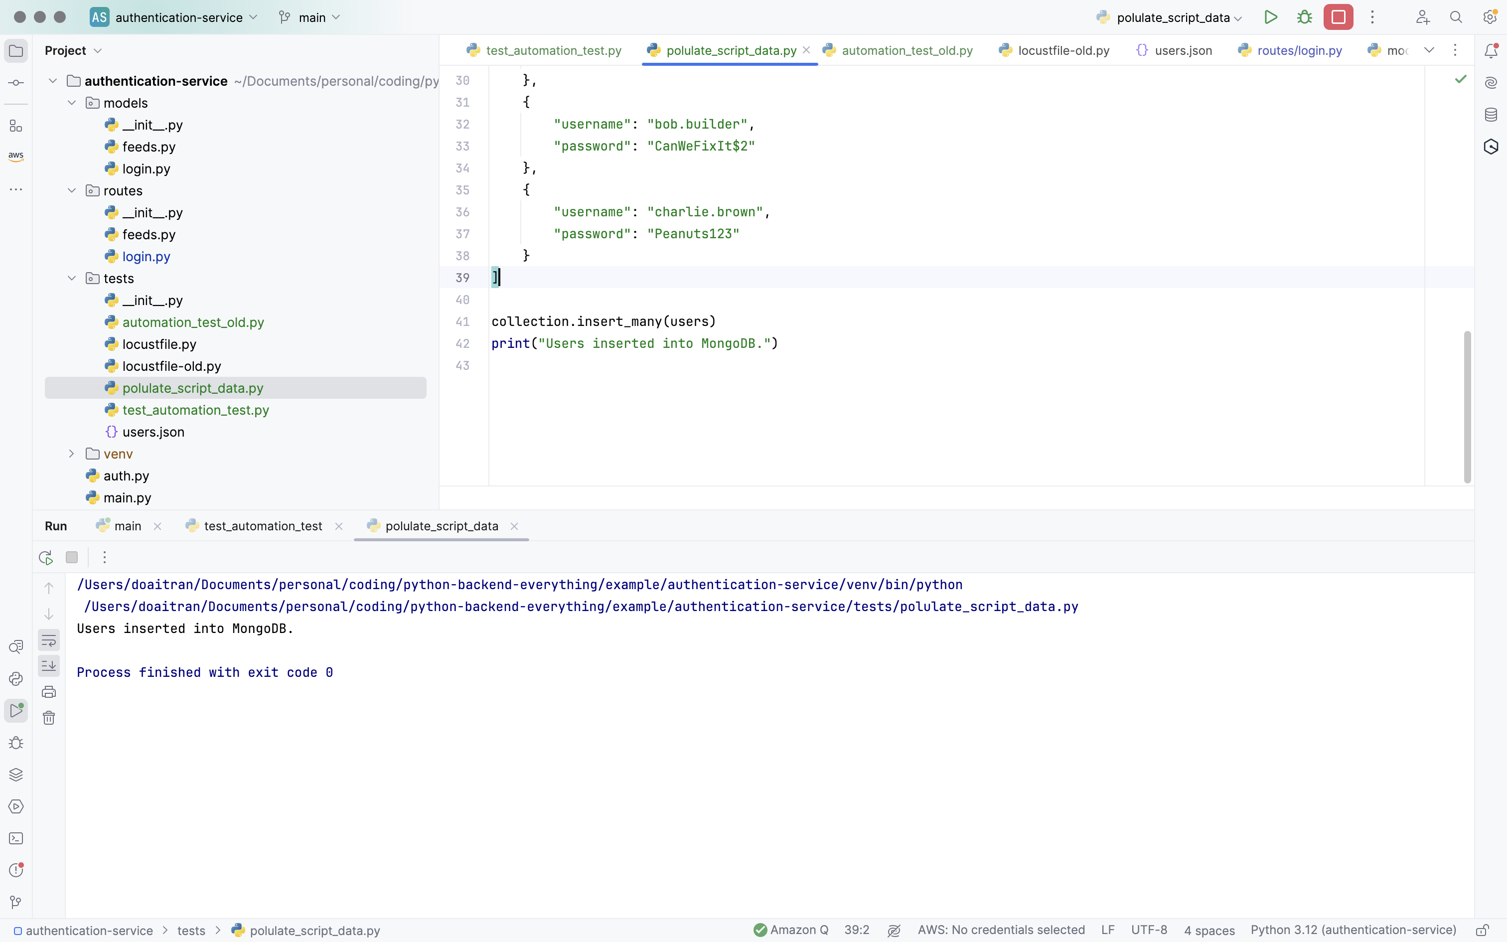Open auth.py in project tree
The width and height of the screenshot is (1507, 942).
[126, 476]
